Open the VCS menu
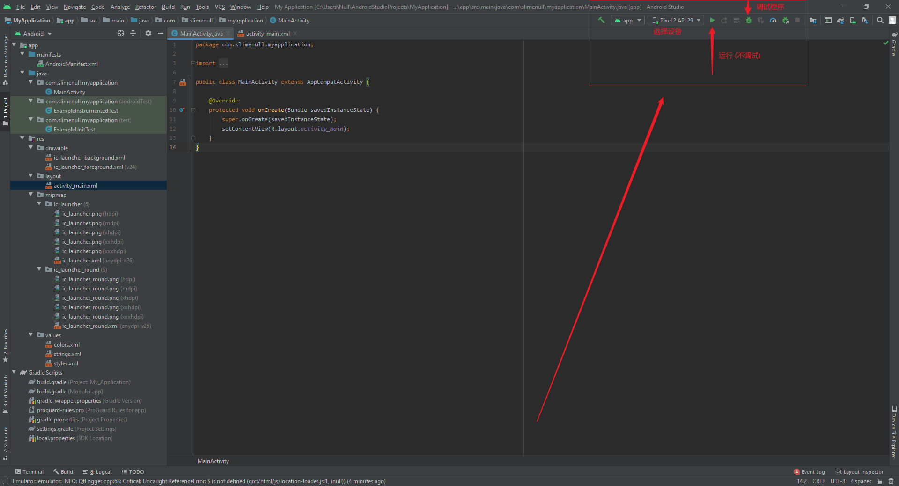Image resolution: width=899 pixels, height=486 pixels. 220,7
